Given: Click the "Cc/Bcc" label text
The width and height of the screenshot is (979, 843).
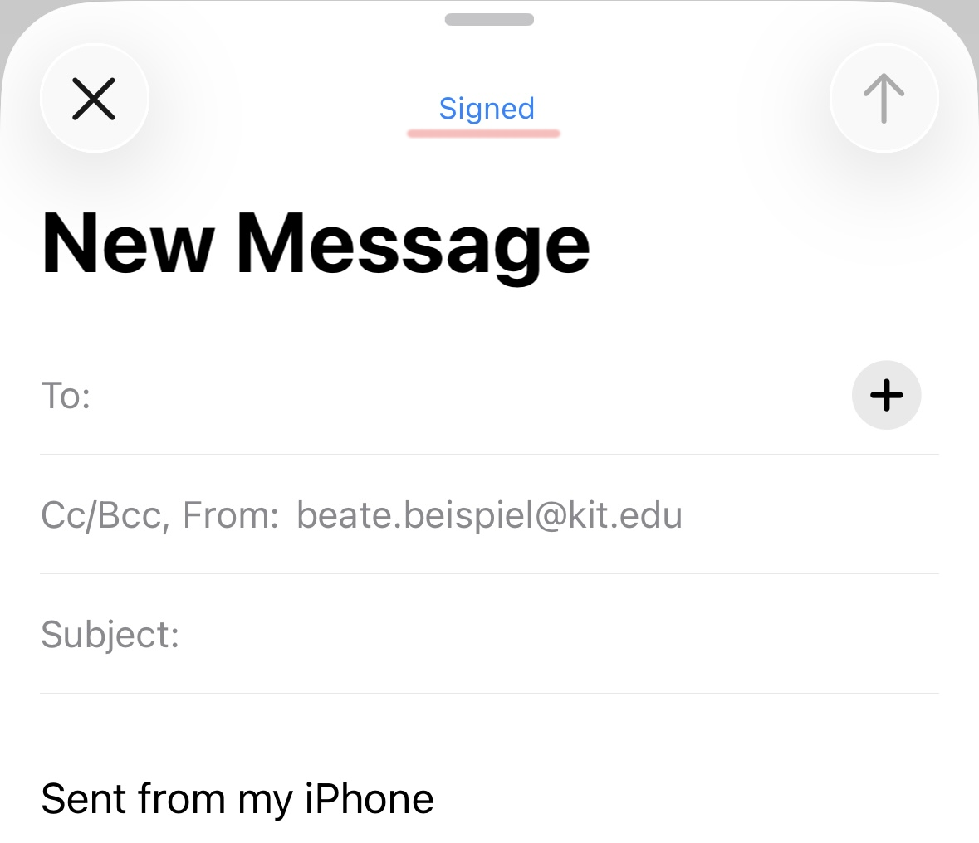Looking at the screenshot, I should 101,515.
